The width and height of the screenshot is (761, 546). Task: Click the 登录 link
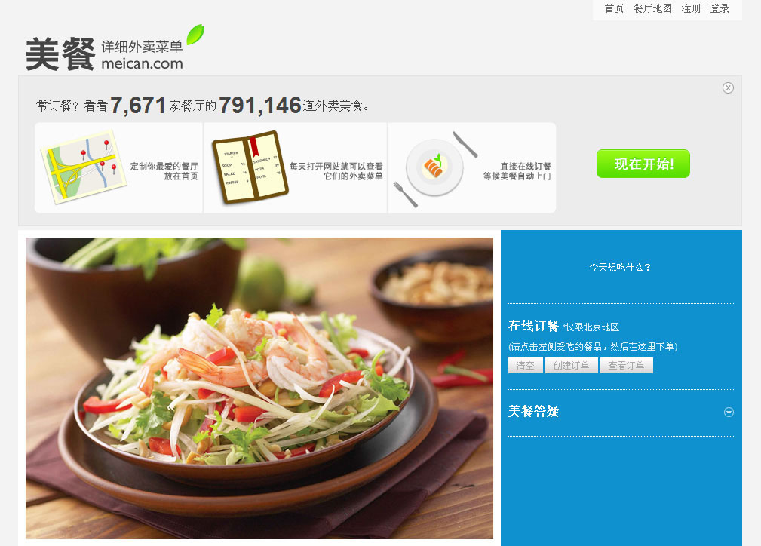pyautogui.click(x=720, y=9)
